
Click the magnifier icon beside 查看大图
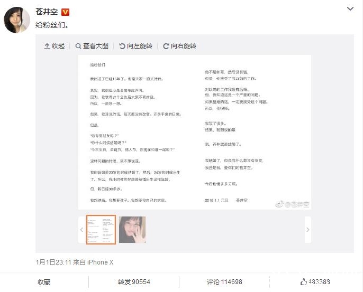pos(78,46)
